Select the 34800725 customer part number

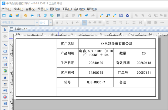tap(96, 73)
